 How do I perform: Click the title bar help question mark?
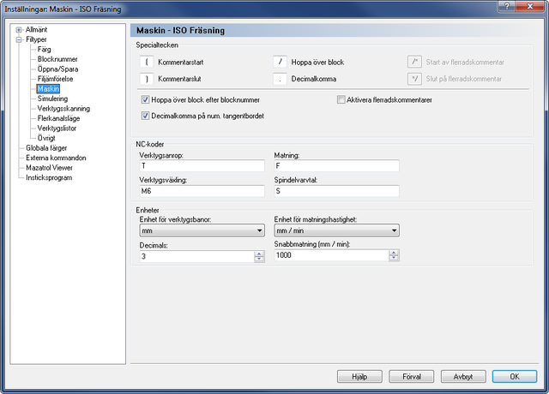[x=507, y=6]
